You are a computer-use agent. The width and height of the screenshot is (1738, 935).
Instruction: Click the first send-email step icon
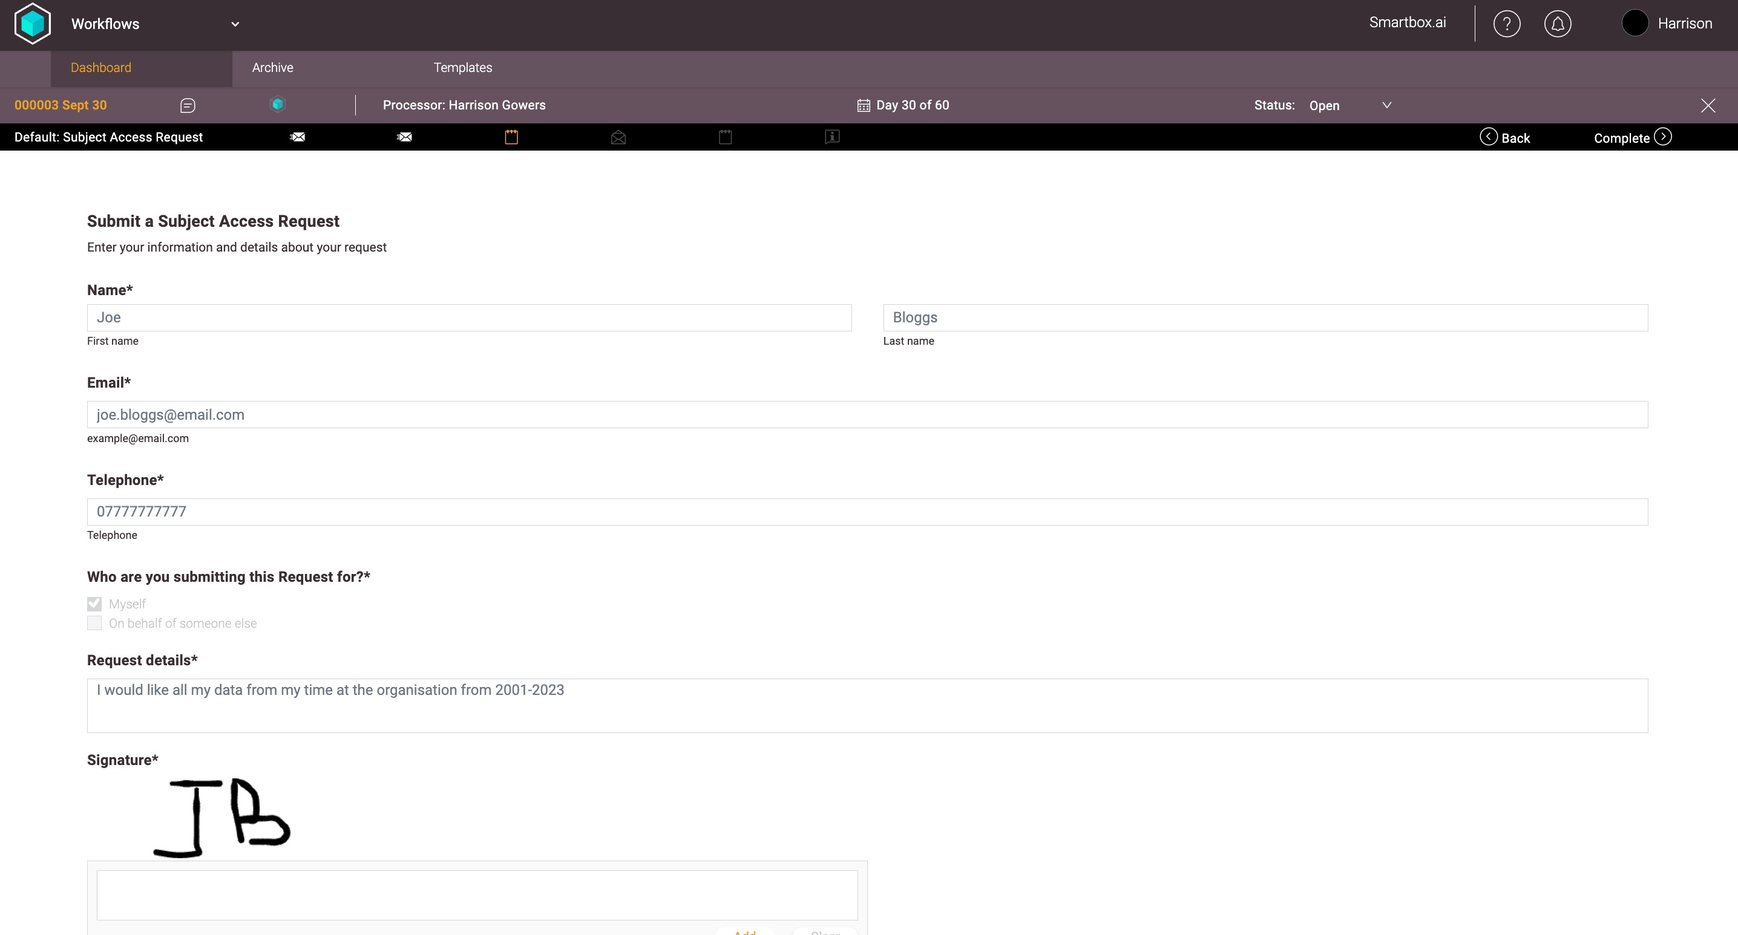click(x=298, y=137)
